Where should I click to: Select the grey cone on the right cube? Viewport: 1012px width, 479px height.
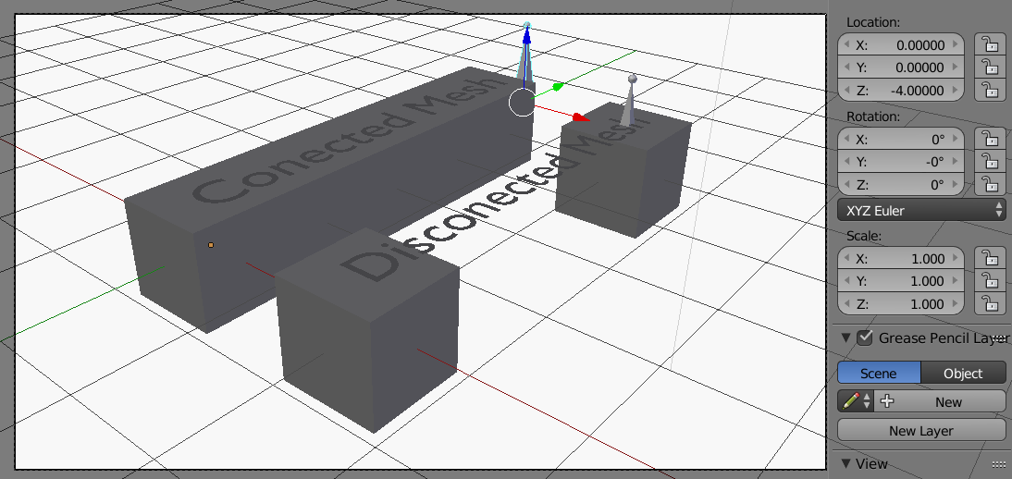tap(629, 102)
